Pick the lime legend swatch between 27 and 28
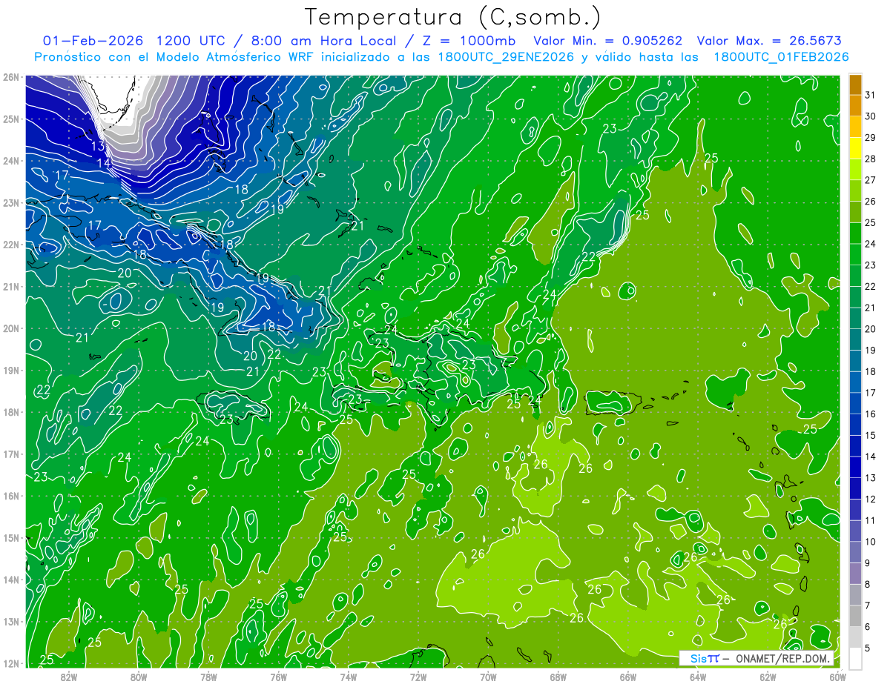 [x=856, y=169]
